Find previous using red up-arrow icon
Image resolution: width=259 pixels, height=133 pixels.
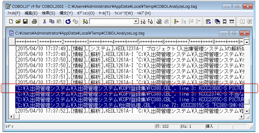pyautogui.click(x=150, y=22)
